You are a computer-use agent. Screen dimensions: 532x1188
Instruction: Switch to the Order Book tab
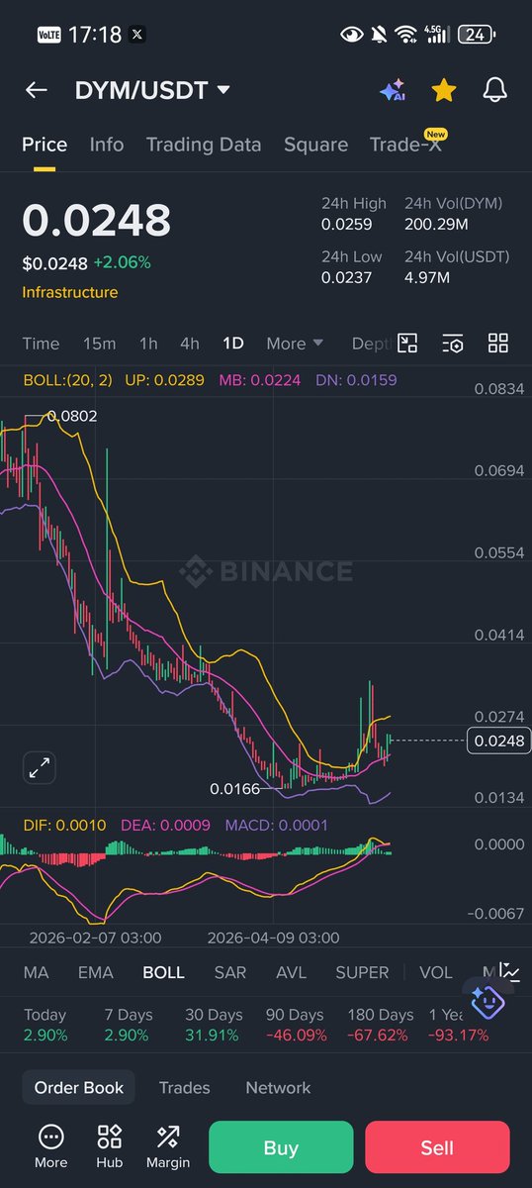click(79, 1087)
